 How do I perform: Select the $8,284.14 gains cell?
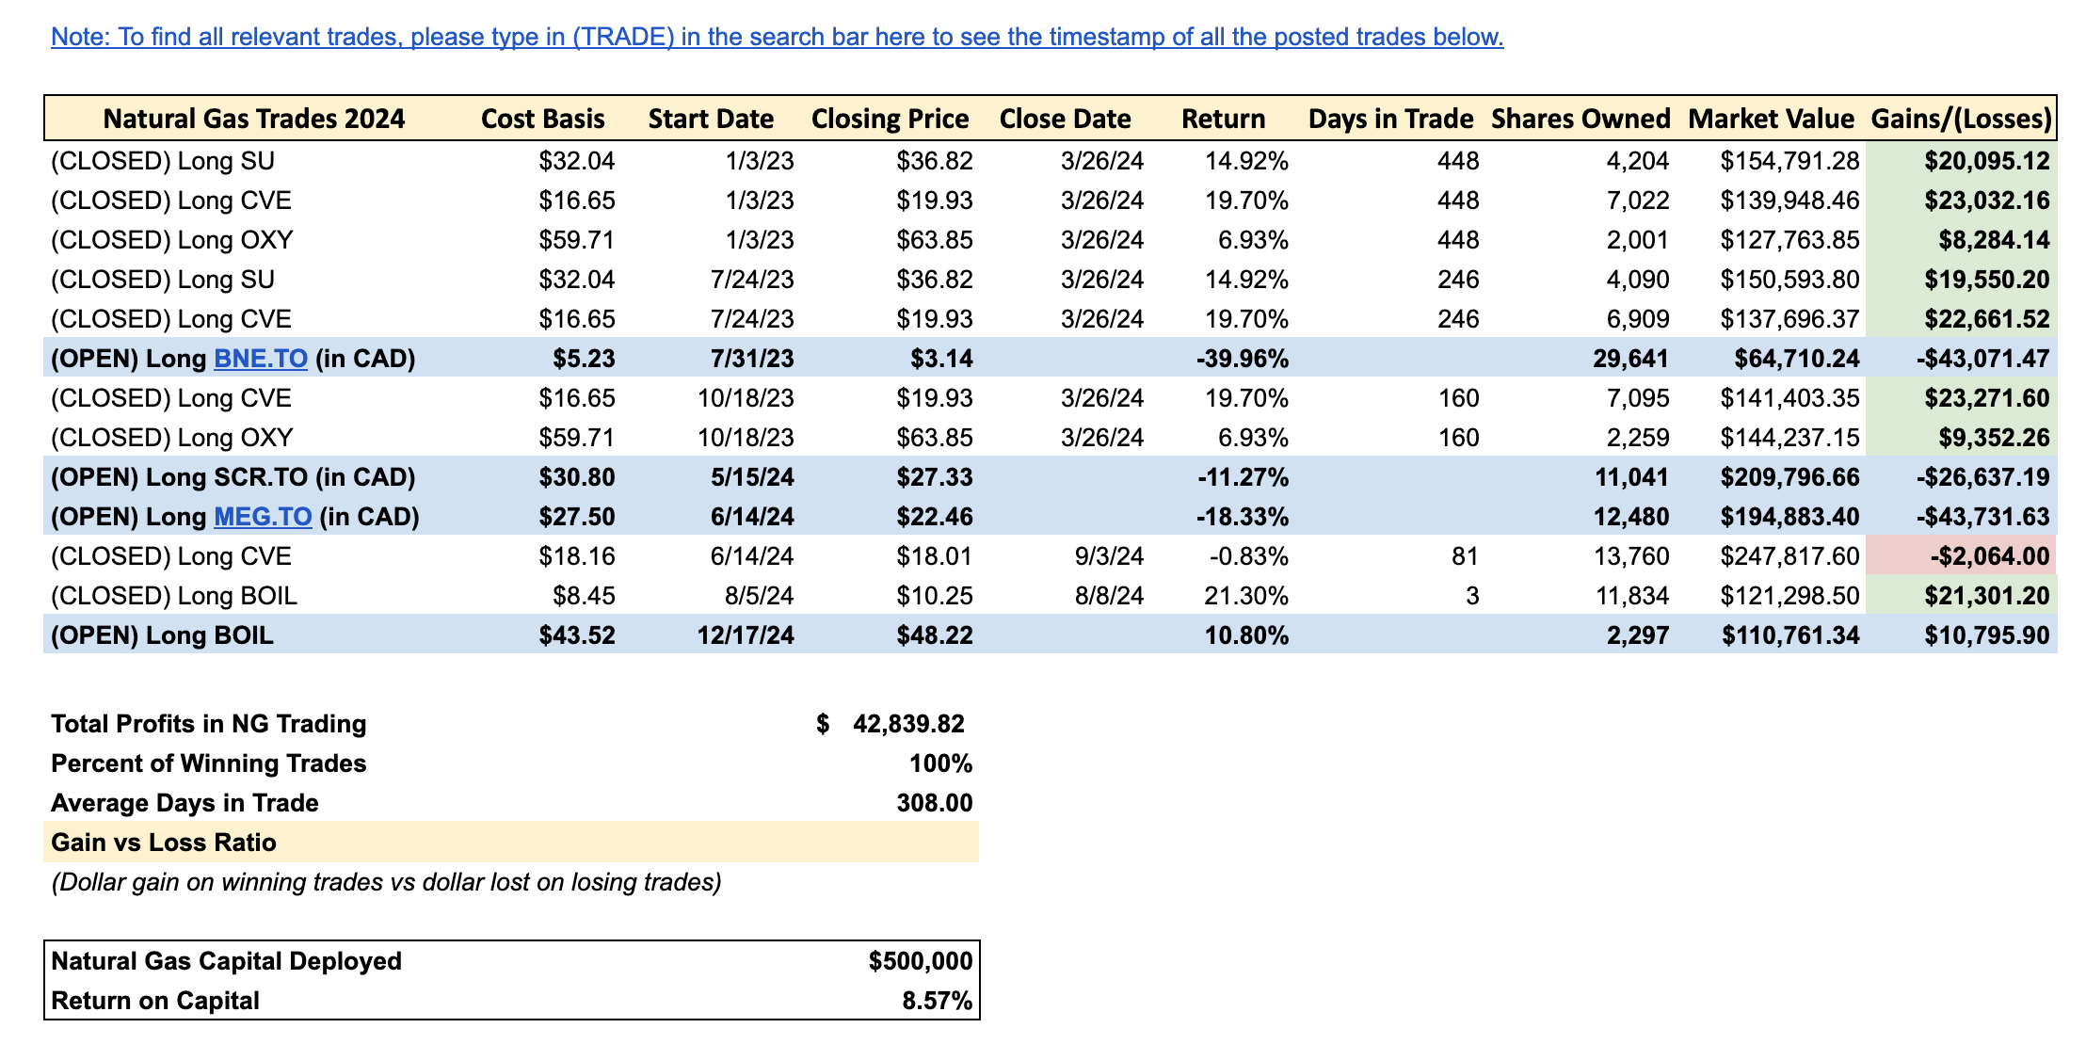(1961, 240)
